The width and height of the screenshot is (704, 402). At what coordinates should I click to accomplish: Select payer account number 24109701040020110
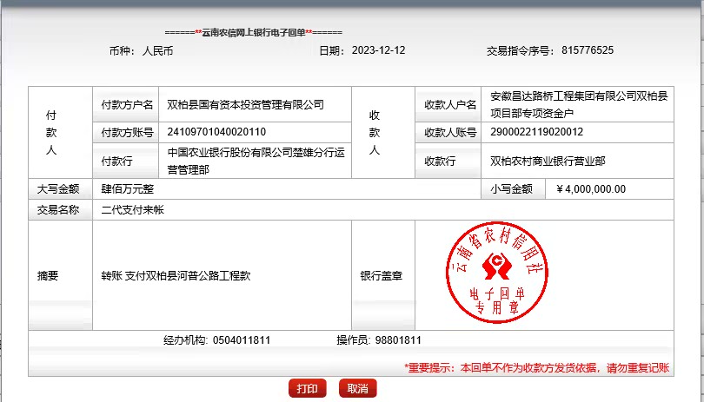click(x=216, y=132)
